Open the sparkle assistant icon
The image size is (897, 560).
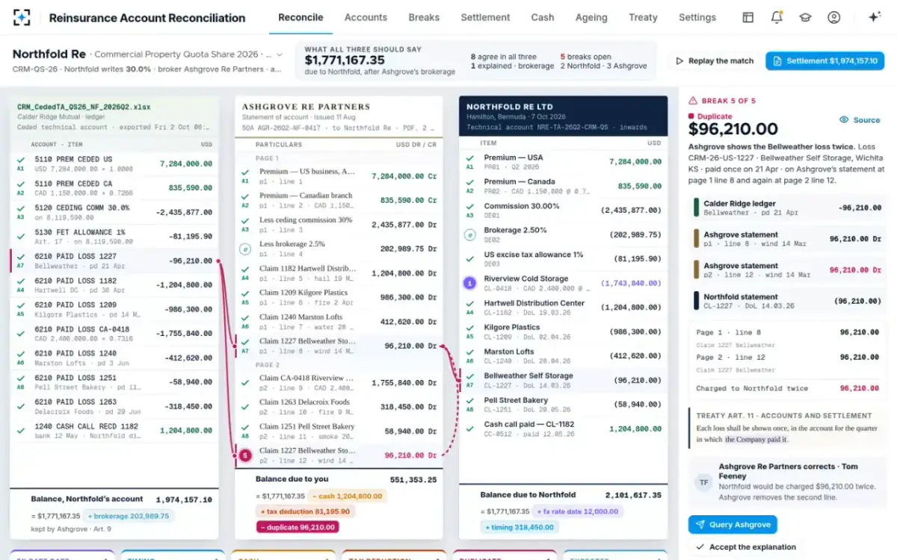click(x=874, y=17)
